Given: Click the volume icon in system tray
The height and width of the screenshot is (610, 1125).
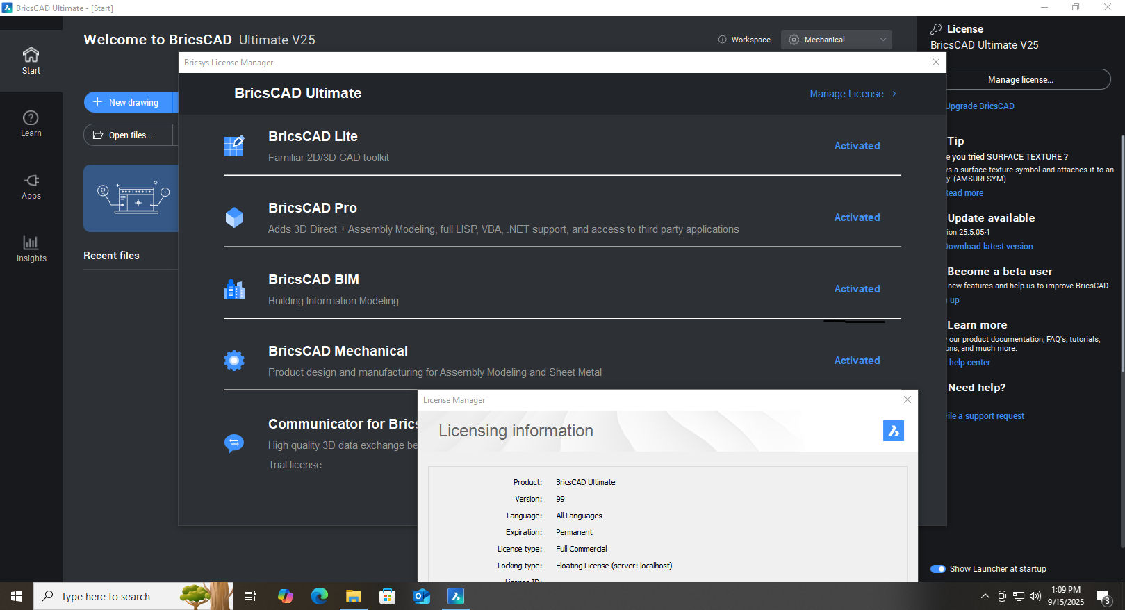Looking at the screenshot, I should coord(1035,596).
